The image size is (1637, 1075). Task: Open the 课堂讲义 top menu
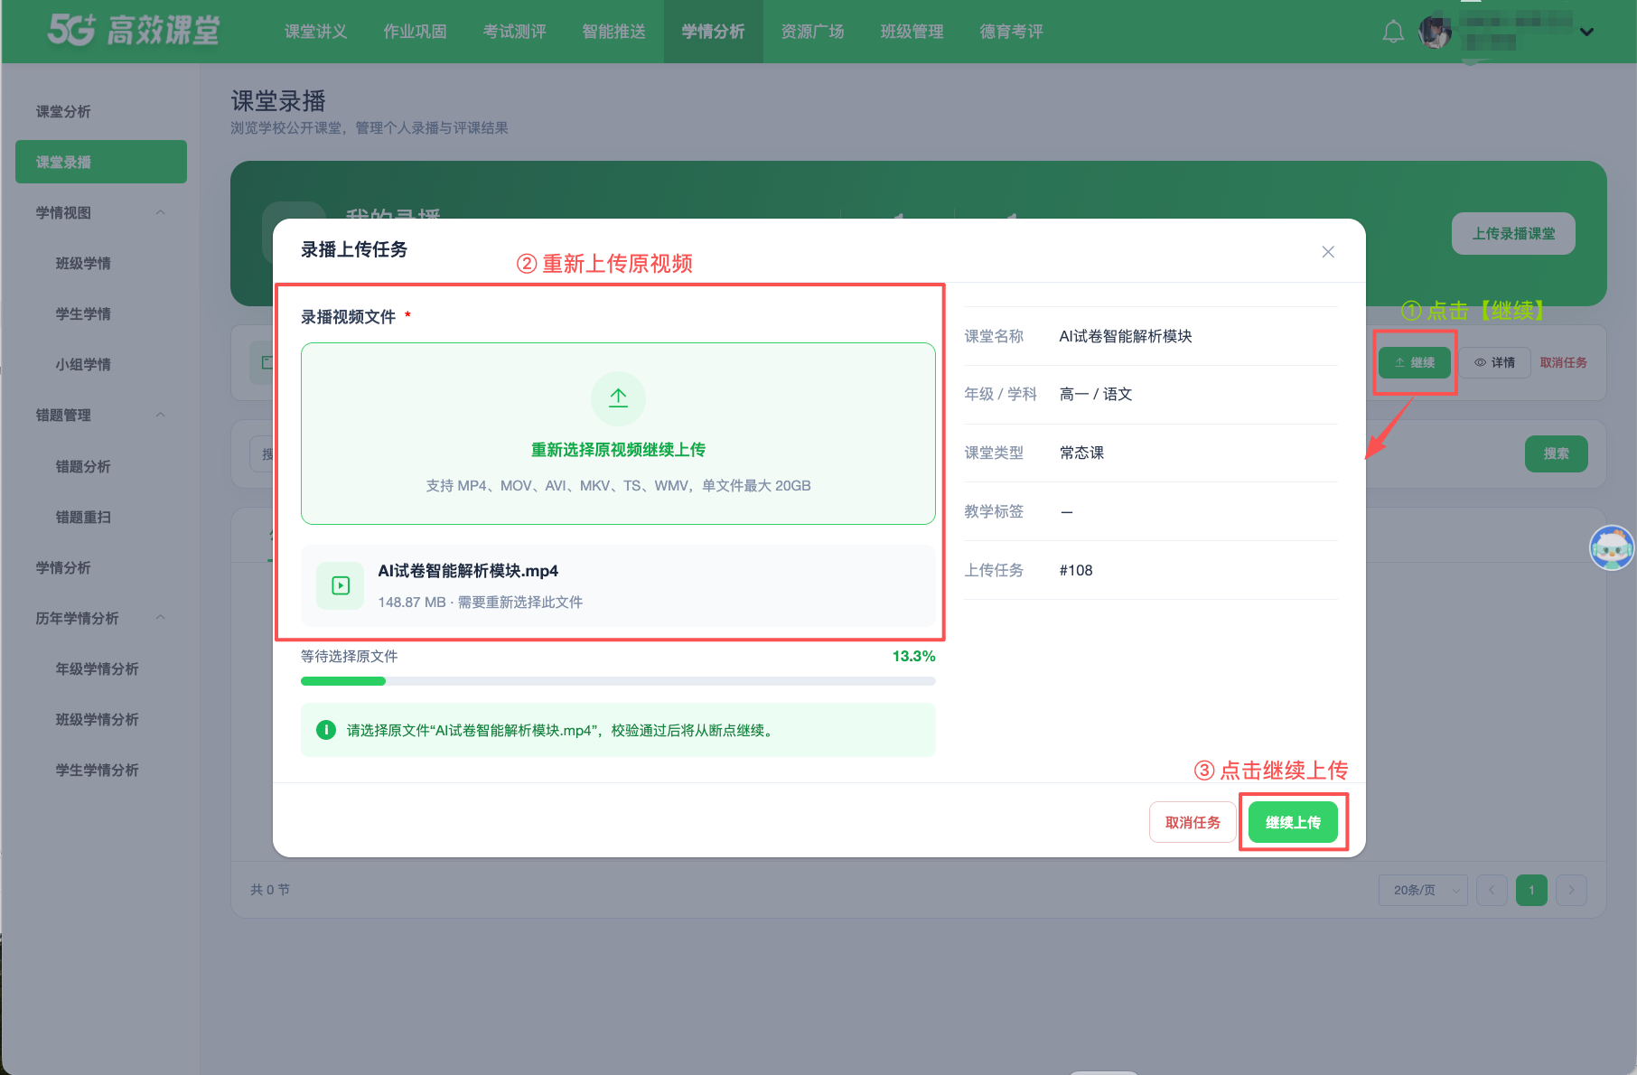(315, 32)
